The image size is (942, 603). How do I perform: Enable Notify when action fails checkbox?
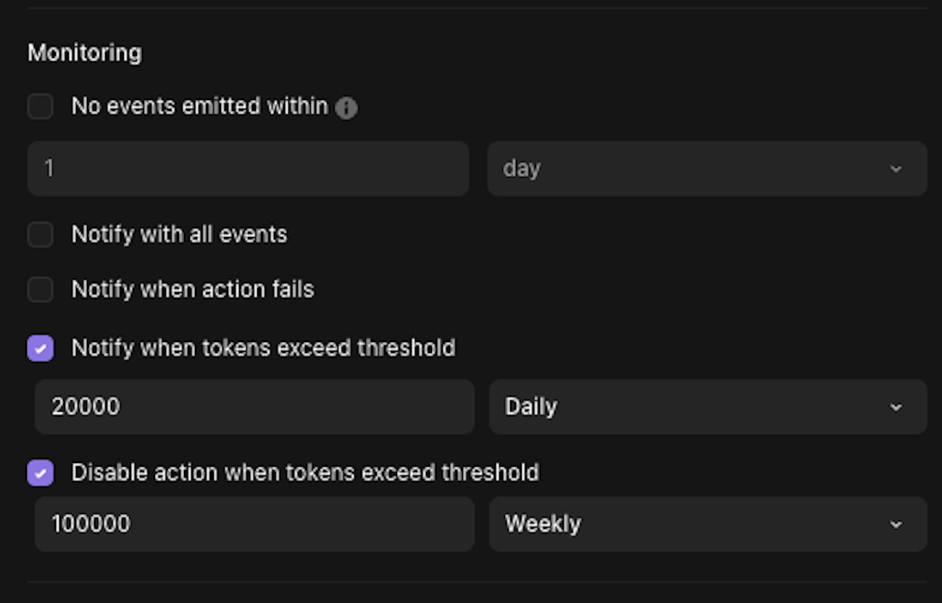[x=41, y=290]
